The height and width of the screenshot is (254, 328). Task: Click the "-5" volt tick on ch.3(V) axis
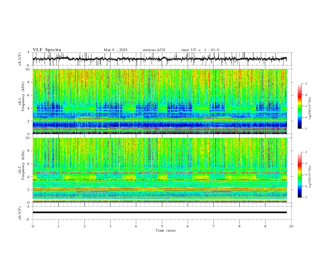pos(27,220)
